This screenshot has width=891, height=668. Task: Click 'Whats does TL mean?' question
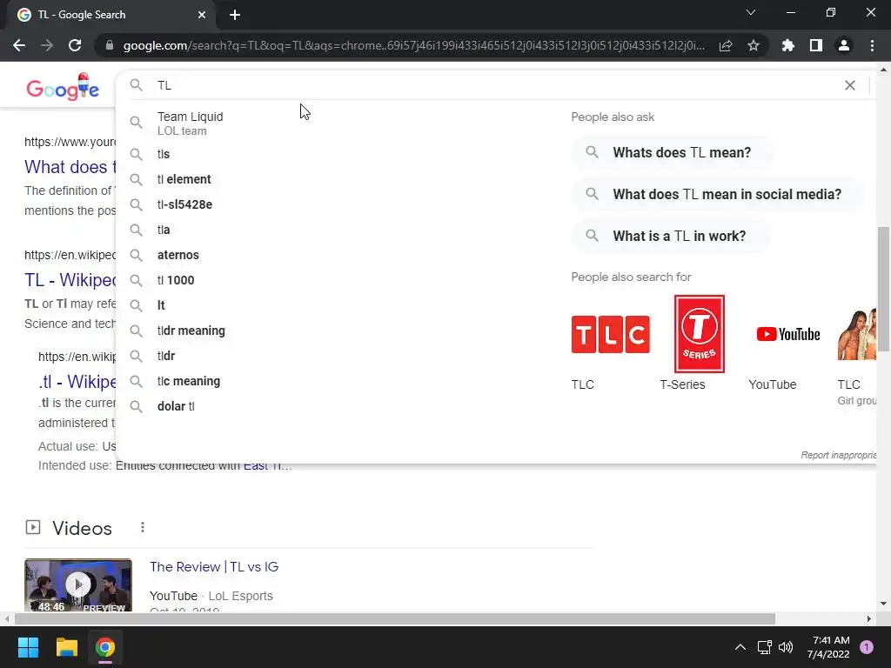[x=672, y=152]
